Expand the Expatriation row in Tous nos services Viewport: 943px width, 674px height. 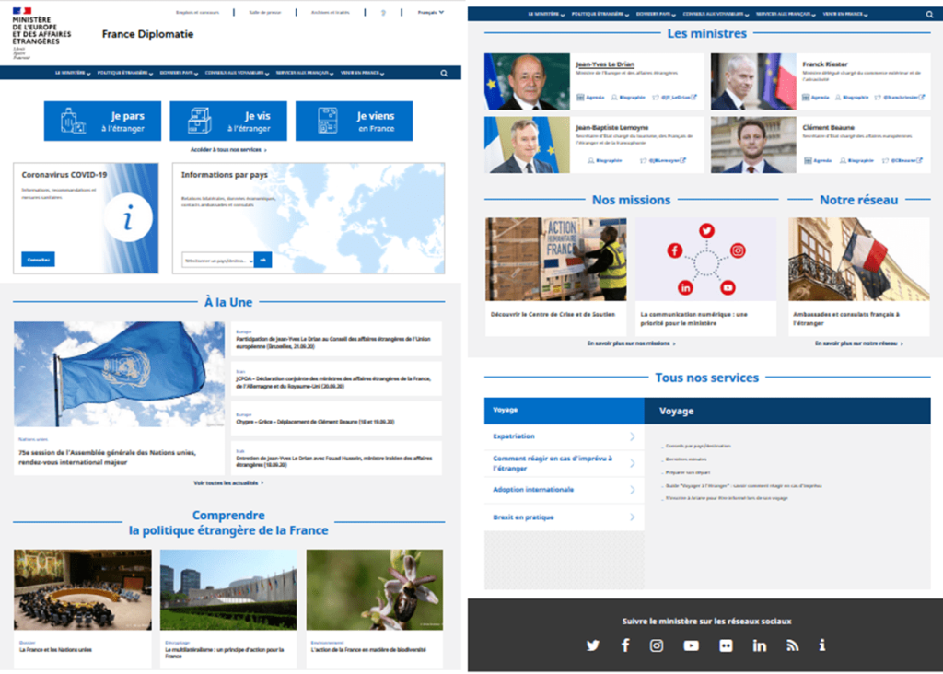[564, 436]
